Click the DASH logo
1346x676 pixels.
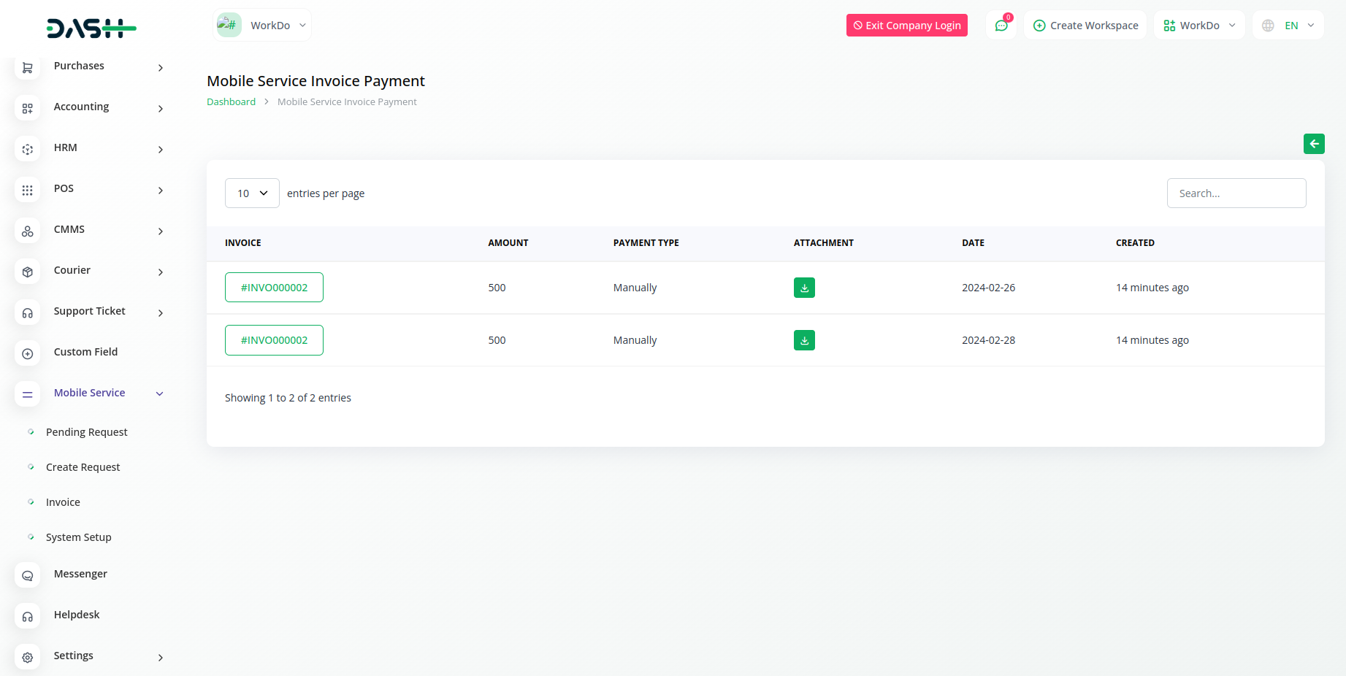click(91, 28)
